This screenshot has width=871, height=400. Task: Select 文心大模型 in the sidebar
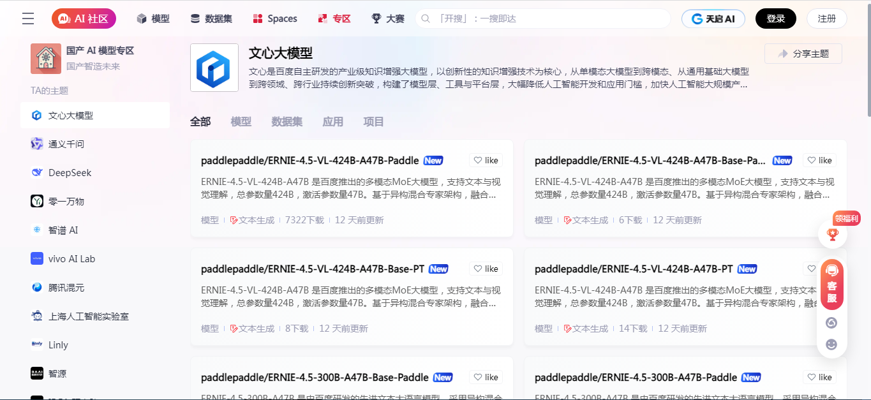click(95, 115)
